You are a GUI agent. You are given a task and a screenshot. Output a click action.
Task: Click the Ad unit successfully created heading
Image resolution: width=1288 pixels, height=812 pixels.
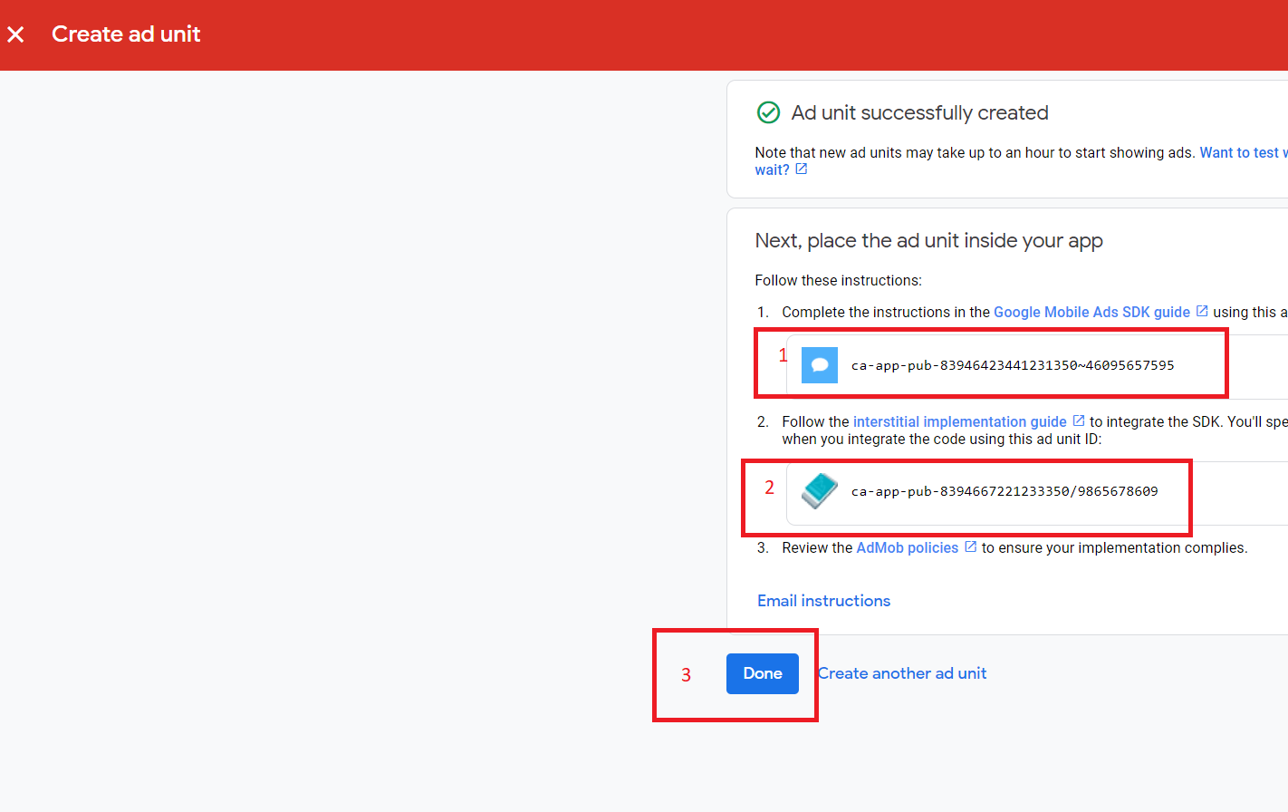[919, 112]
